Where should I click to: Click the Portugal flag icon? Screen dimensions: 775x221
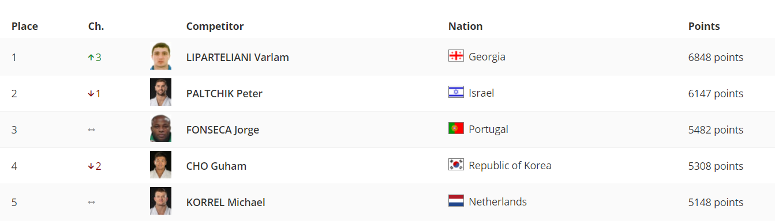(456, 128)
